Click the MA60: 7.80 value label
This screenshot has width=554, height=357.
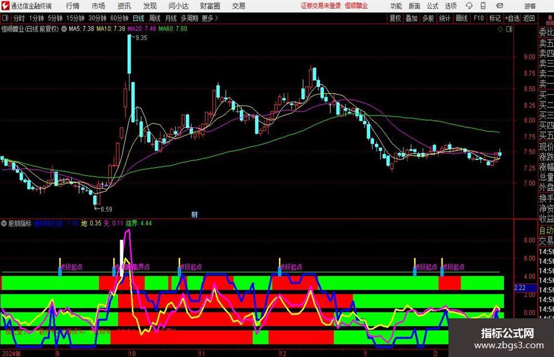tap(173, 29)
